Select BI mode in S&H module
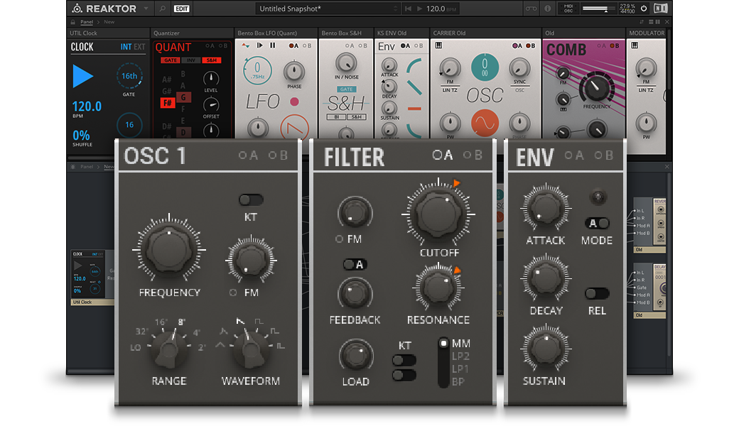The image size is (739, 426). (337, 116)
